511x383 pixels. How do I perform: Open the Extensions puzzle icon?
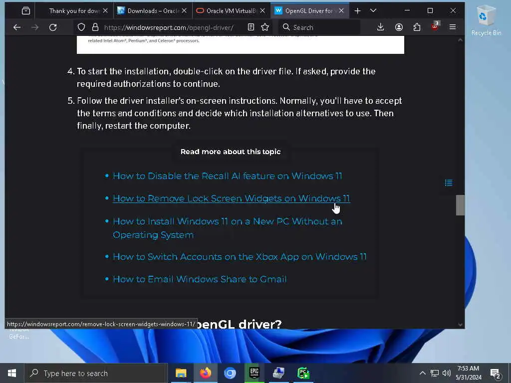click(x=417, y=27)
